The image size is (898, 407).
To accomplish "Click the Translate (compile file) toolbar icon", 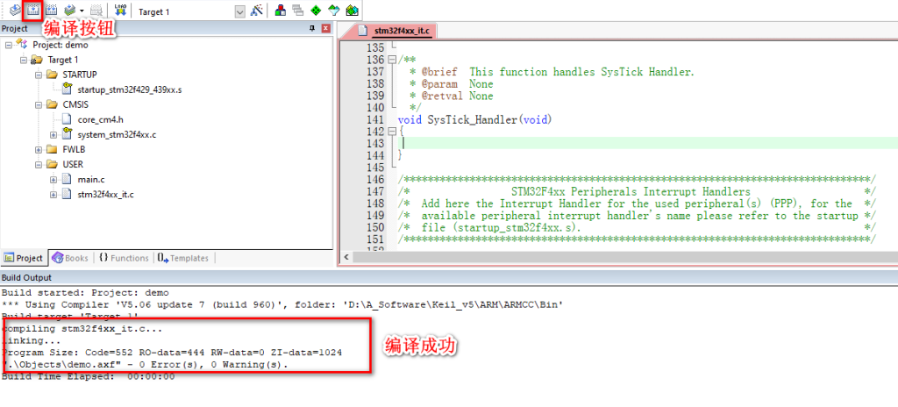I will pyautogui.click(x=16, y=10).
